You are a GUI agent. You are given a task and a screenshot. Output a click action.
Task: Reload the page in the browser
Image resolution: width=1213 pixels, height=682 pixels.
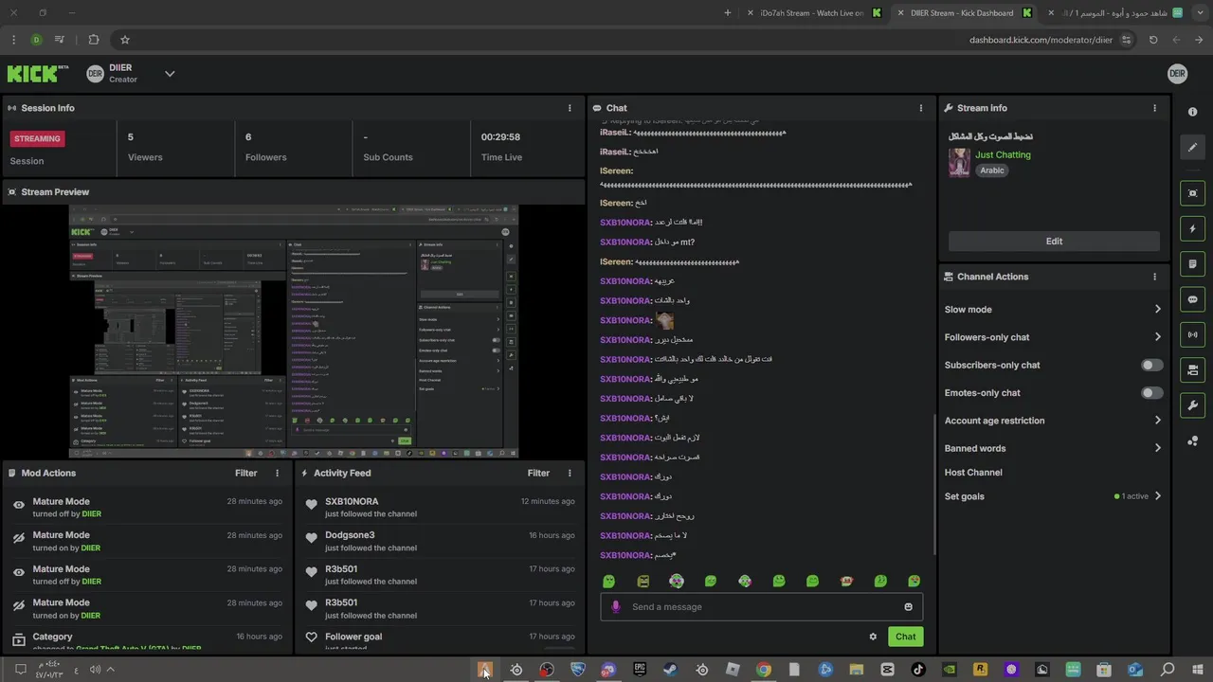tap(1153, 40)
